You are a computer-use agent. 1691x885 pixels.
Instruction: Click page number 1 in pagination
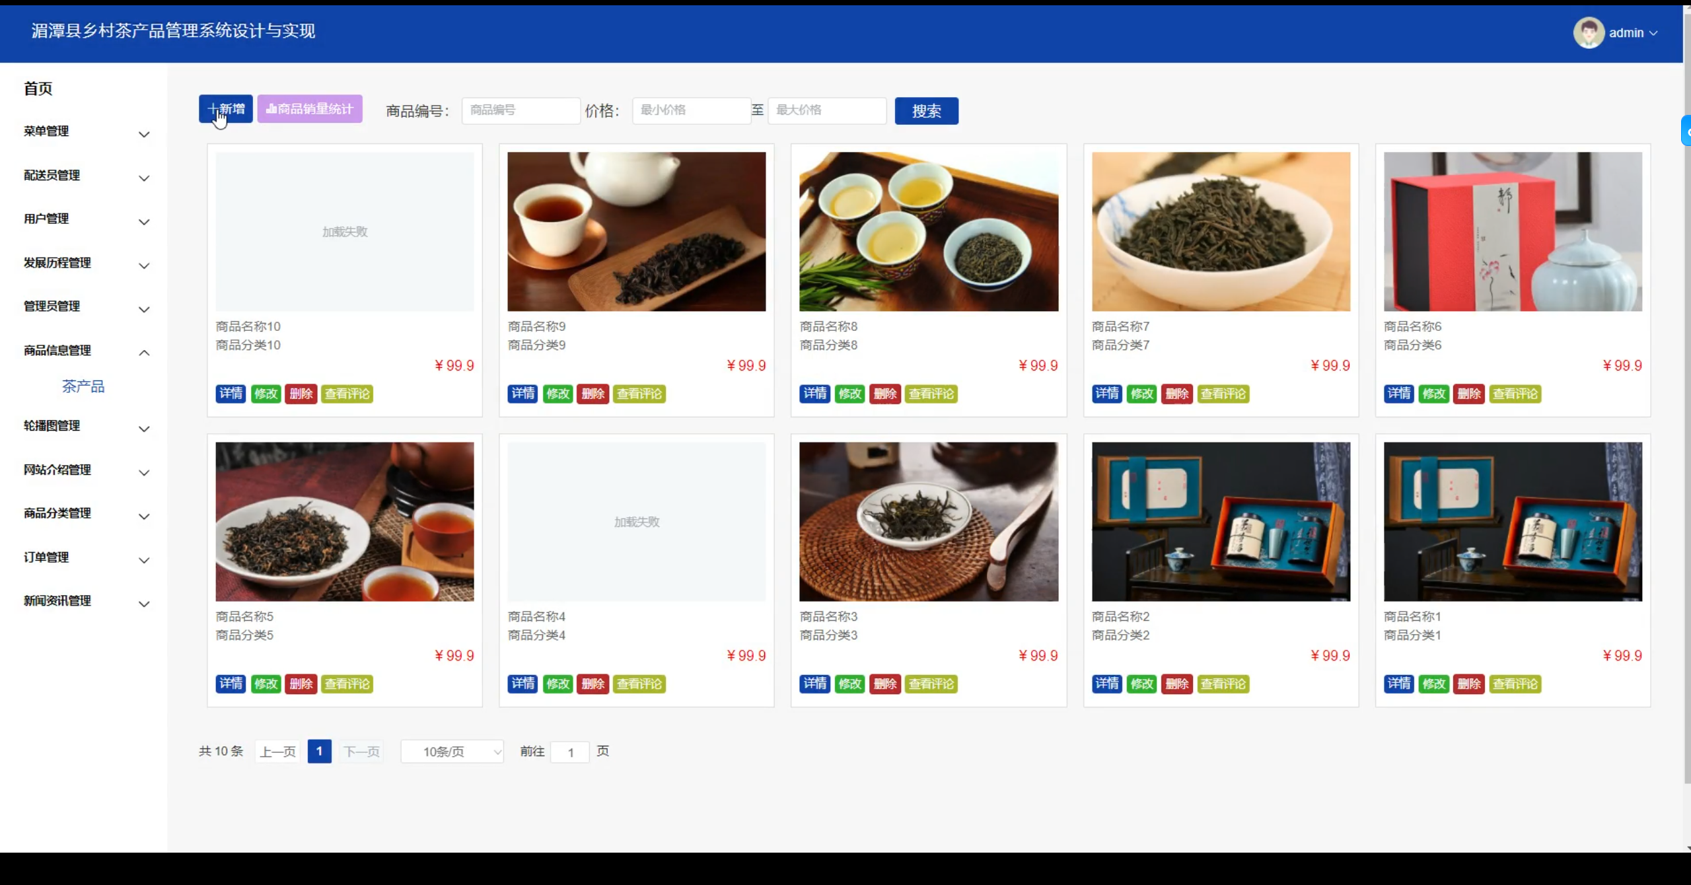pyautogui.click(x=319, y=752)
